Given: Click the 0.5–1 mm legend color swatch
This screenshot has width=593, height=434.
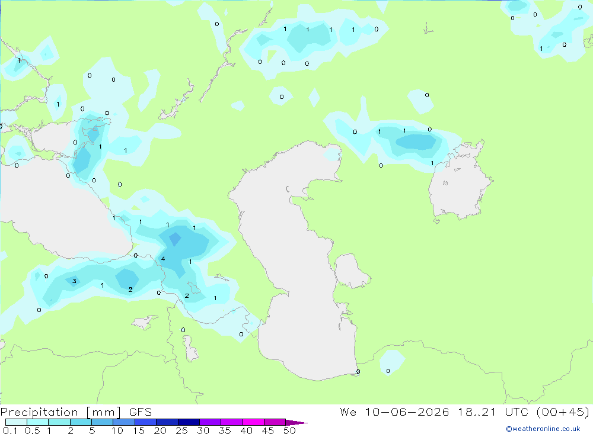Looking at the screenshot, I should click(x=38, y=422).
